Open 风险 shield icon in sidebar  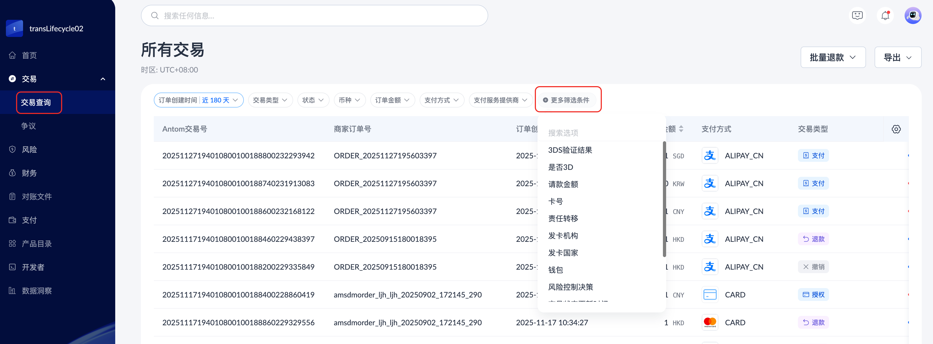point(12,149)
